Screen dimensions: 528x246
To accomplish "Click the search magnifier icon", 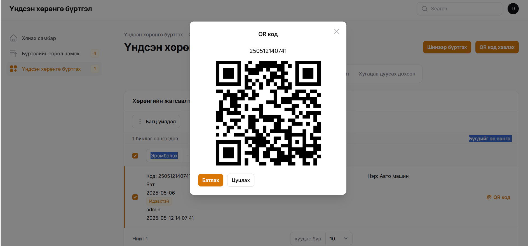I will click(x=424, y=9).
